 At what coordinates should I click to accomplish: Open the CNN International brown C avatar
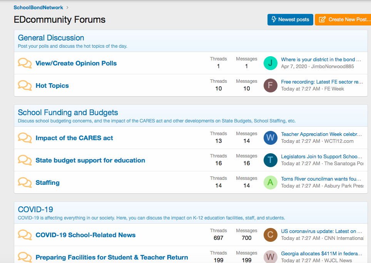click(x=271, y=235)
